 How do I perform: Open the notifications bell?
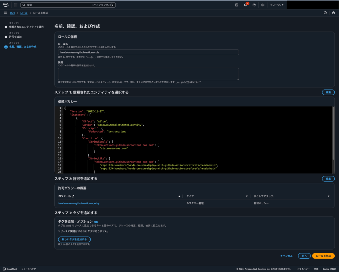click(x=245, y=5)
